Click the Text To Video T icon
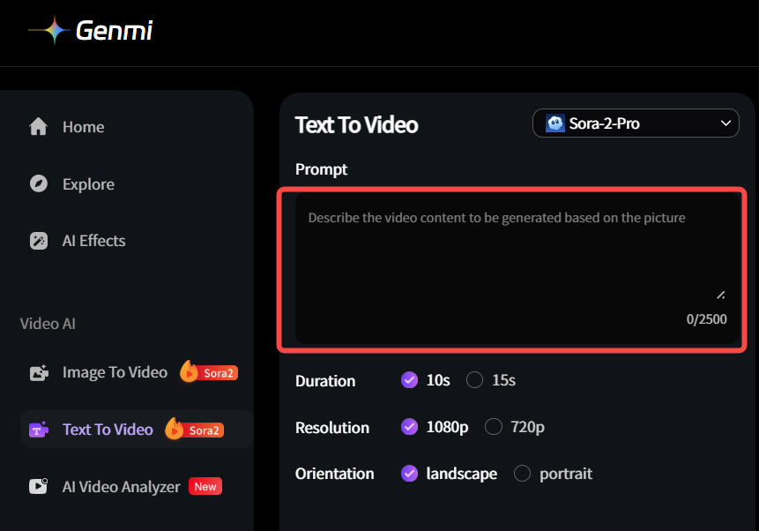The image size is (759, 531). coord(39,429)
